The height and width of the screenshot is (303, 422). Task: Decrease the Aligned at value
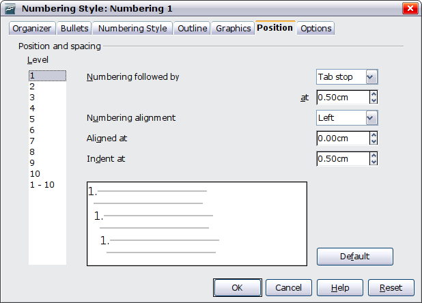point(374,142)
